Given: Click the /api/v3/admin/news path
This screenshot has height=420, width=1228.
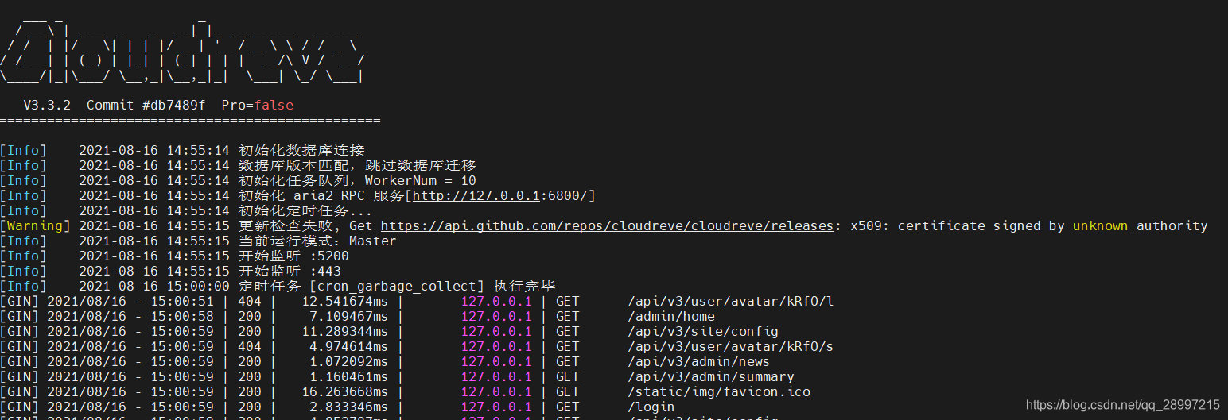Looking at the screenshot, I should pyautogui.click(x=699, y=362).
